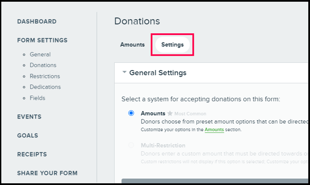
Task: Open Donations under Form Settings
Action: point(43,66)
